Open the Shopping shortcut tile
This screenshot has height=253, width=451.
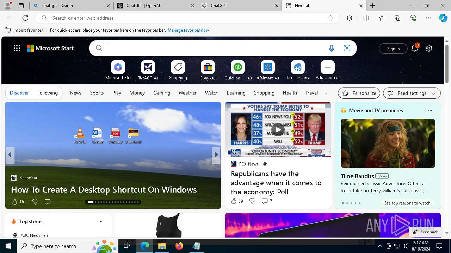point(178,67)
